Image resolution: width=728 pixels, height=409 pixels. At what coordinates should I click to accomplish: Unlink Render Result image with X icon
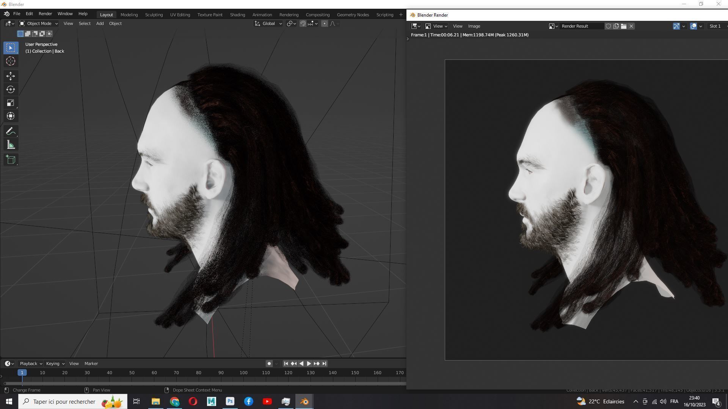[631, 26]
